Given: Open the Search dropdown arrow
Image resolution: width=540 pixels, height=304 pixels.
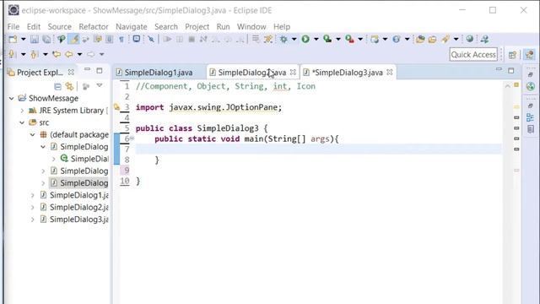Looking at the screenshot, I should pos(456,39).
